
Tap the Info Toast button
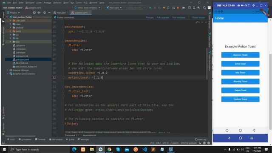(240, 73)
